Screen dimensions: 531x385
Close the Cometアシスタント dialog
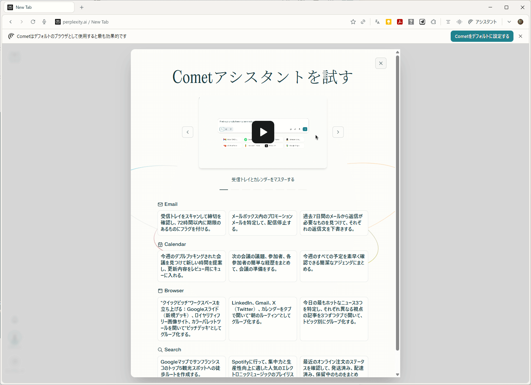pos(381,63)
